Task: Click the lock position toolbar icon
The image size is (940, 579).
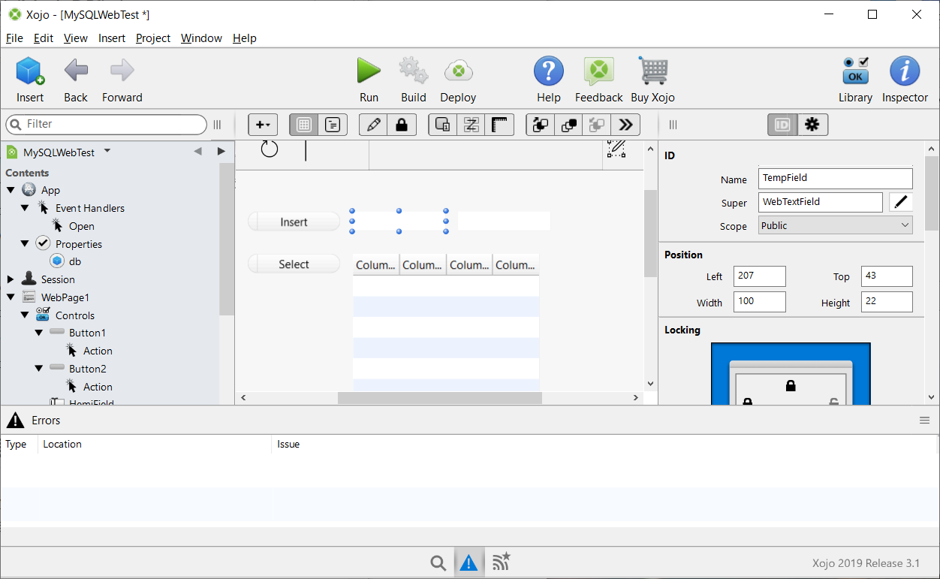Action: tap(402, 125)
